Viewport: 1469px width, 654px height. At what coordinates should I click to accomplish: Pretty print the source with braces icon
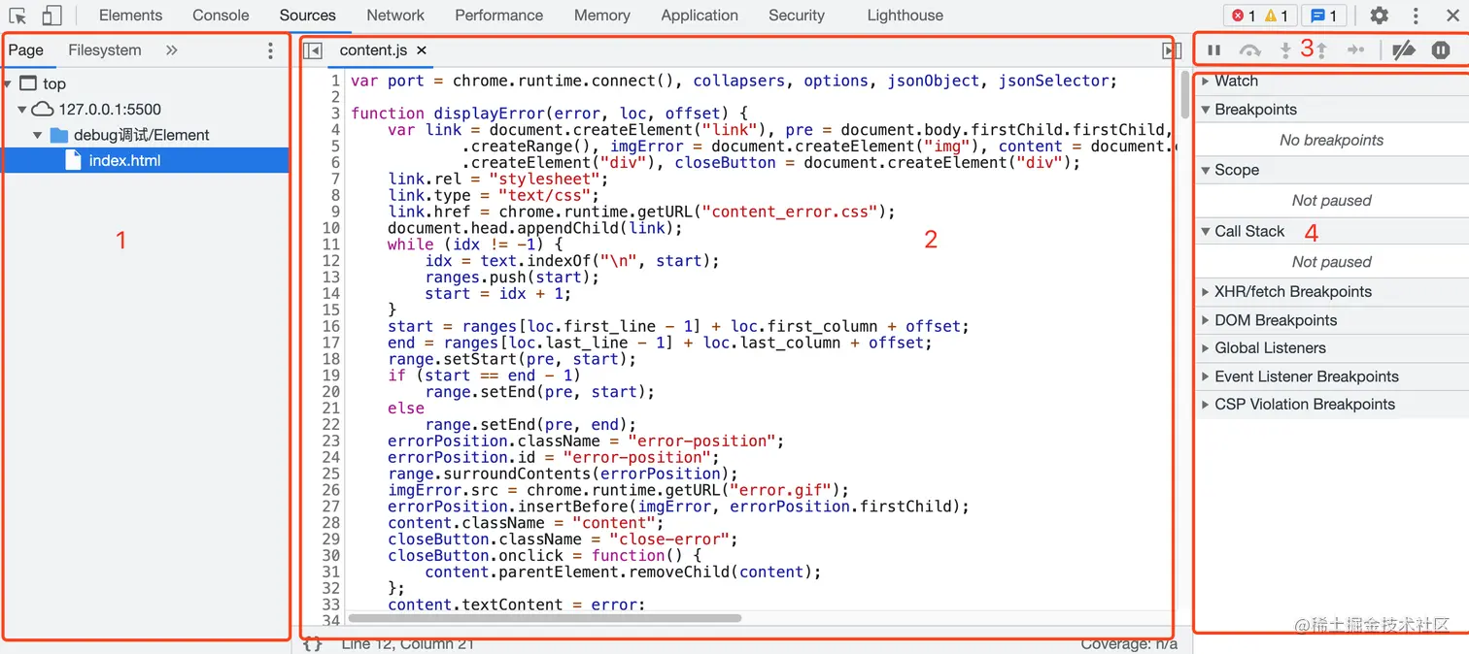312,643
